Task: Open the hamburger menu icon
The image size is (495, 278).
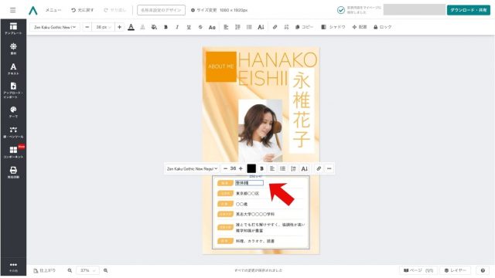Action: coord(12,10)
